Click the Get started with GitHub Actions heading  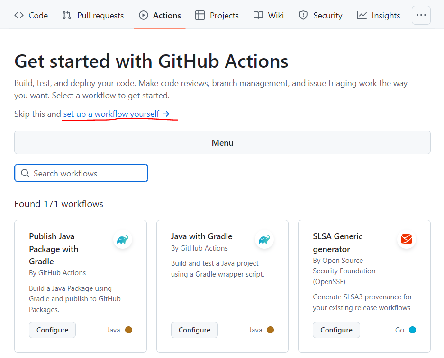[x=151, y=61]
